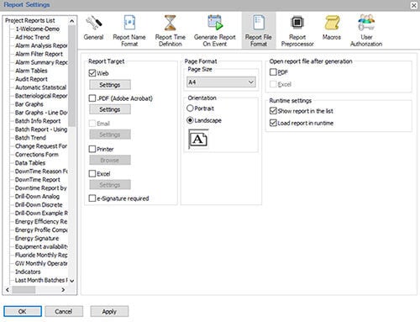Toggle Load report in runtime
The height and width of the screenshot is (322, 420).
click(273, 123)
